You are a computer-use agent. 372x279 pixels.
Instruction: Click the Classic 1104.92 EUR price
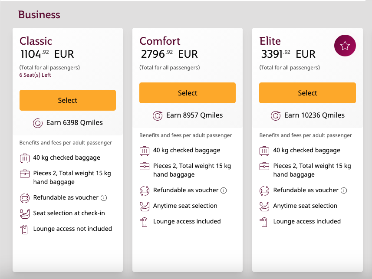point(47,54)
